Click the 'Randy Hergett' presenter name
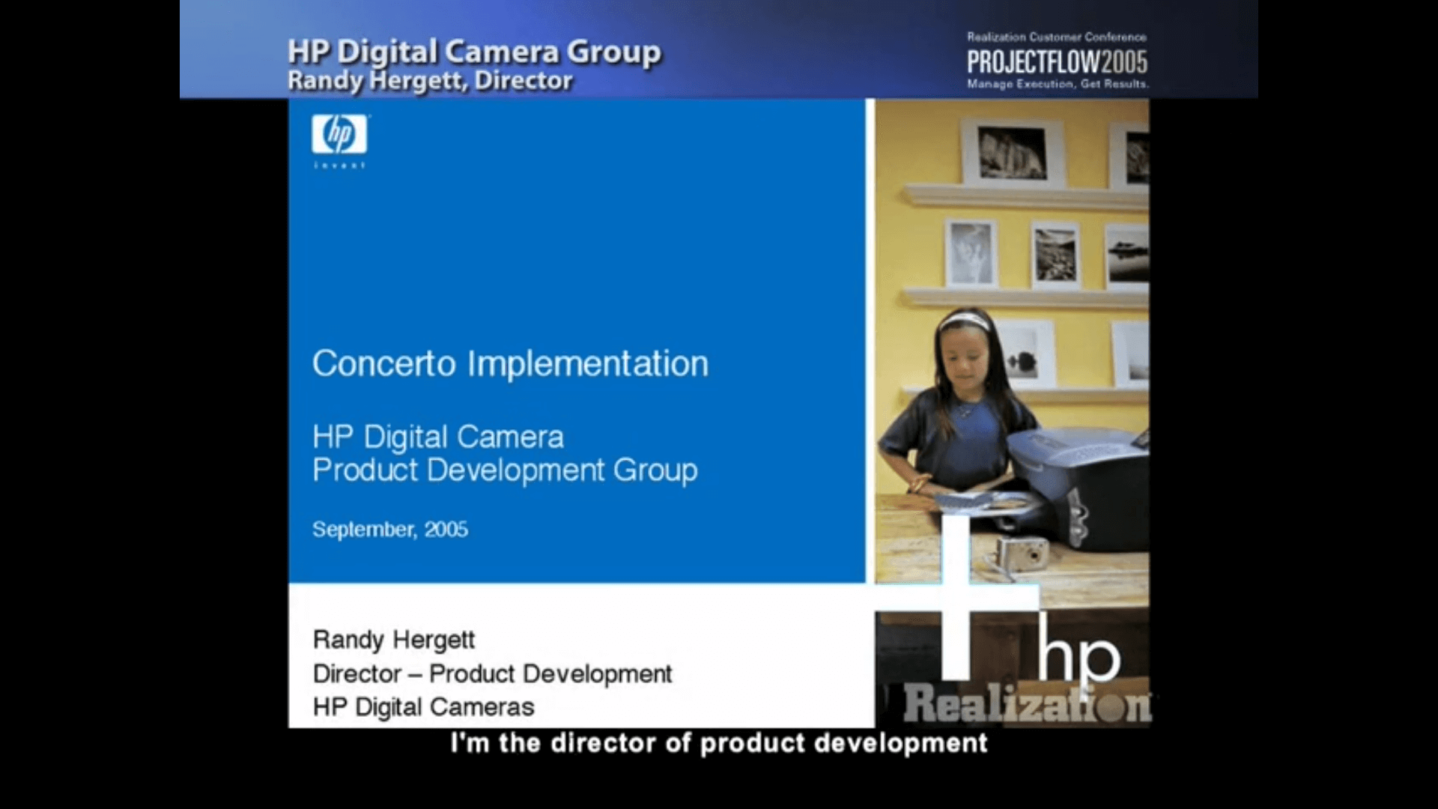Viewport: 1438px width, 809px height. point(394,640)
